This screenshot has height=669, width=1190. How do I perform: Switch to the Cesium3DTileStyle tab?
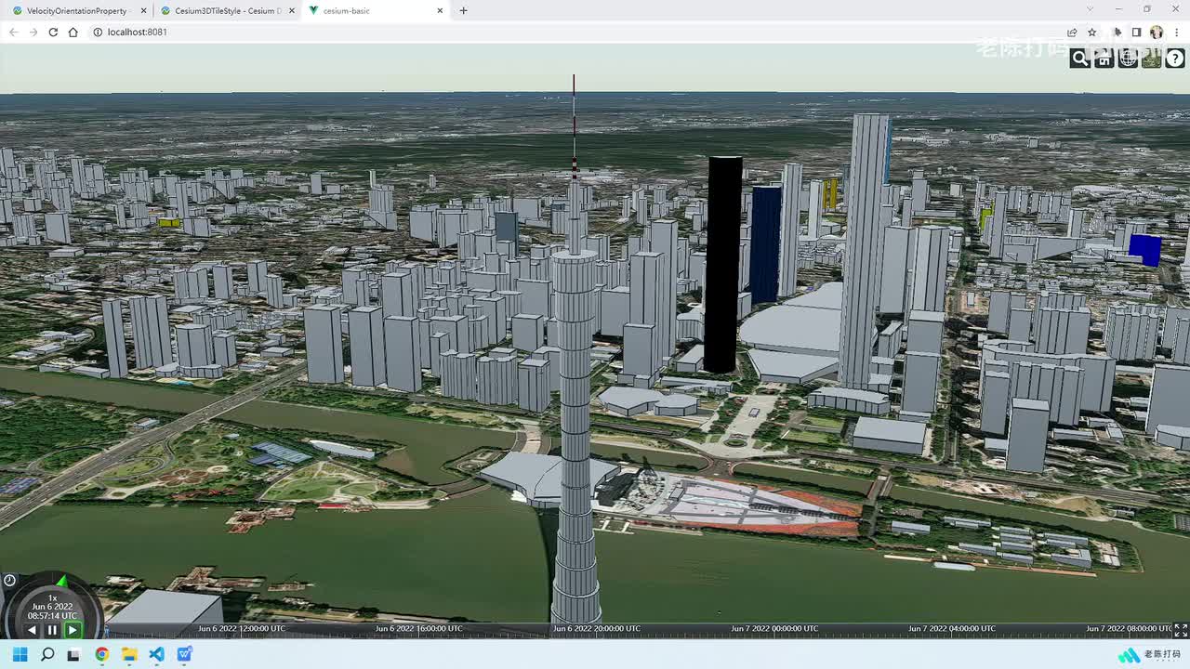[227, 11]
